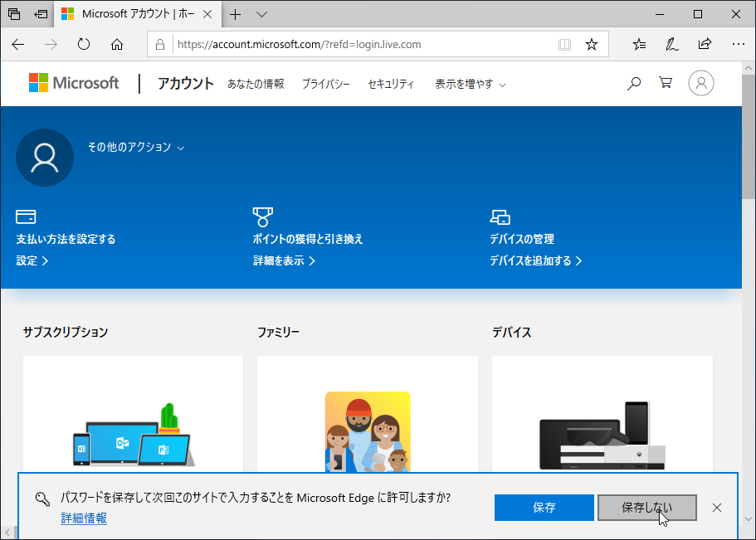Click the payment card icon
The height and width of the screenshot is (540, 756).
coord(26,216)
